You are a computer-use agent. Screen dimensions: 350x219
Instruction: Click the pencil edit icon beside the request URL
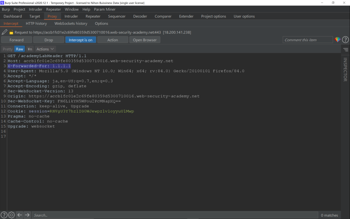[x=4, y=32]
